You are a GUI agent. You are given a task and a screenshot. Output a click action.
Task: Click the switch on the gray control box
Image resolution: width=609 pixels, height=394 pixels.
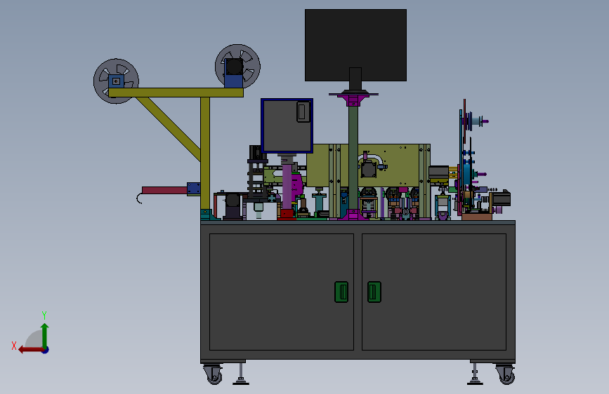pyautogui.click(x=303, y=111)
